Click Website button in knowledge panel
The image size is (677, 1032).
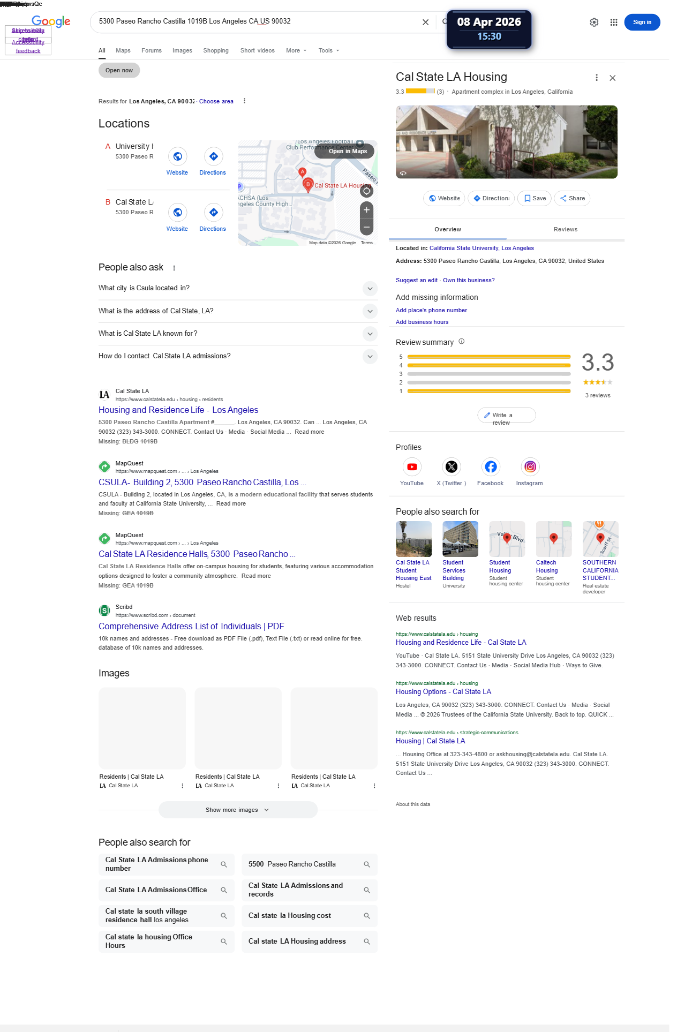tap(444, 198)
